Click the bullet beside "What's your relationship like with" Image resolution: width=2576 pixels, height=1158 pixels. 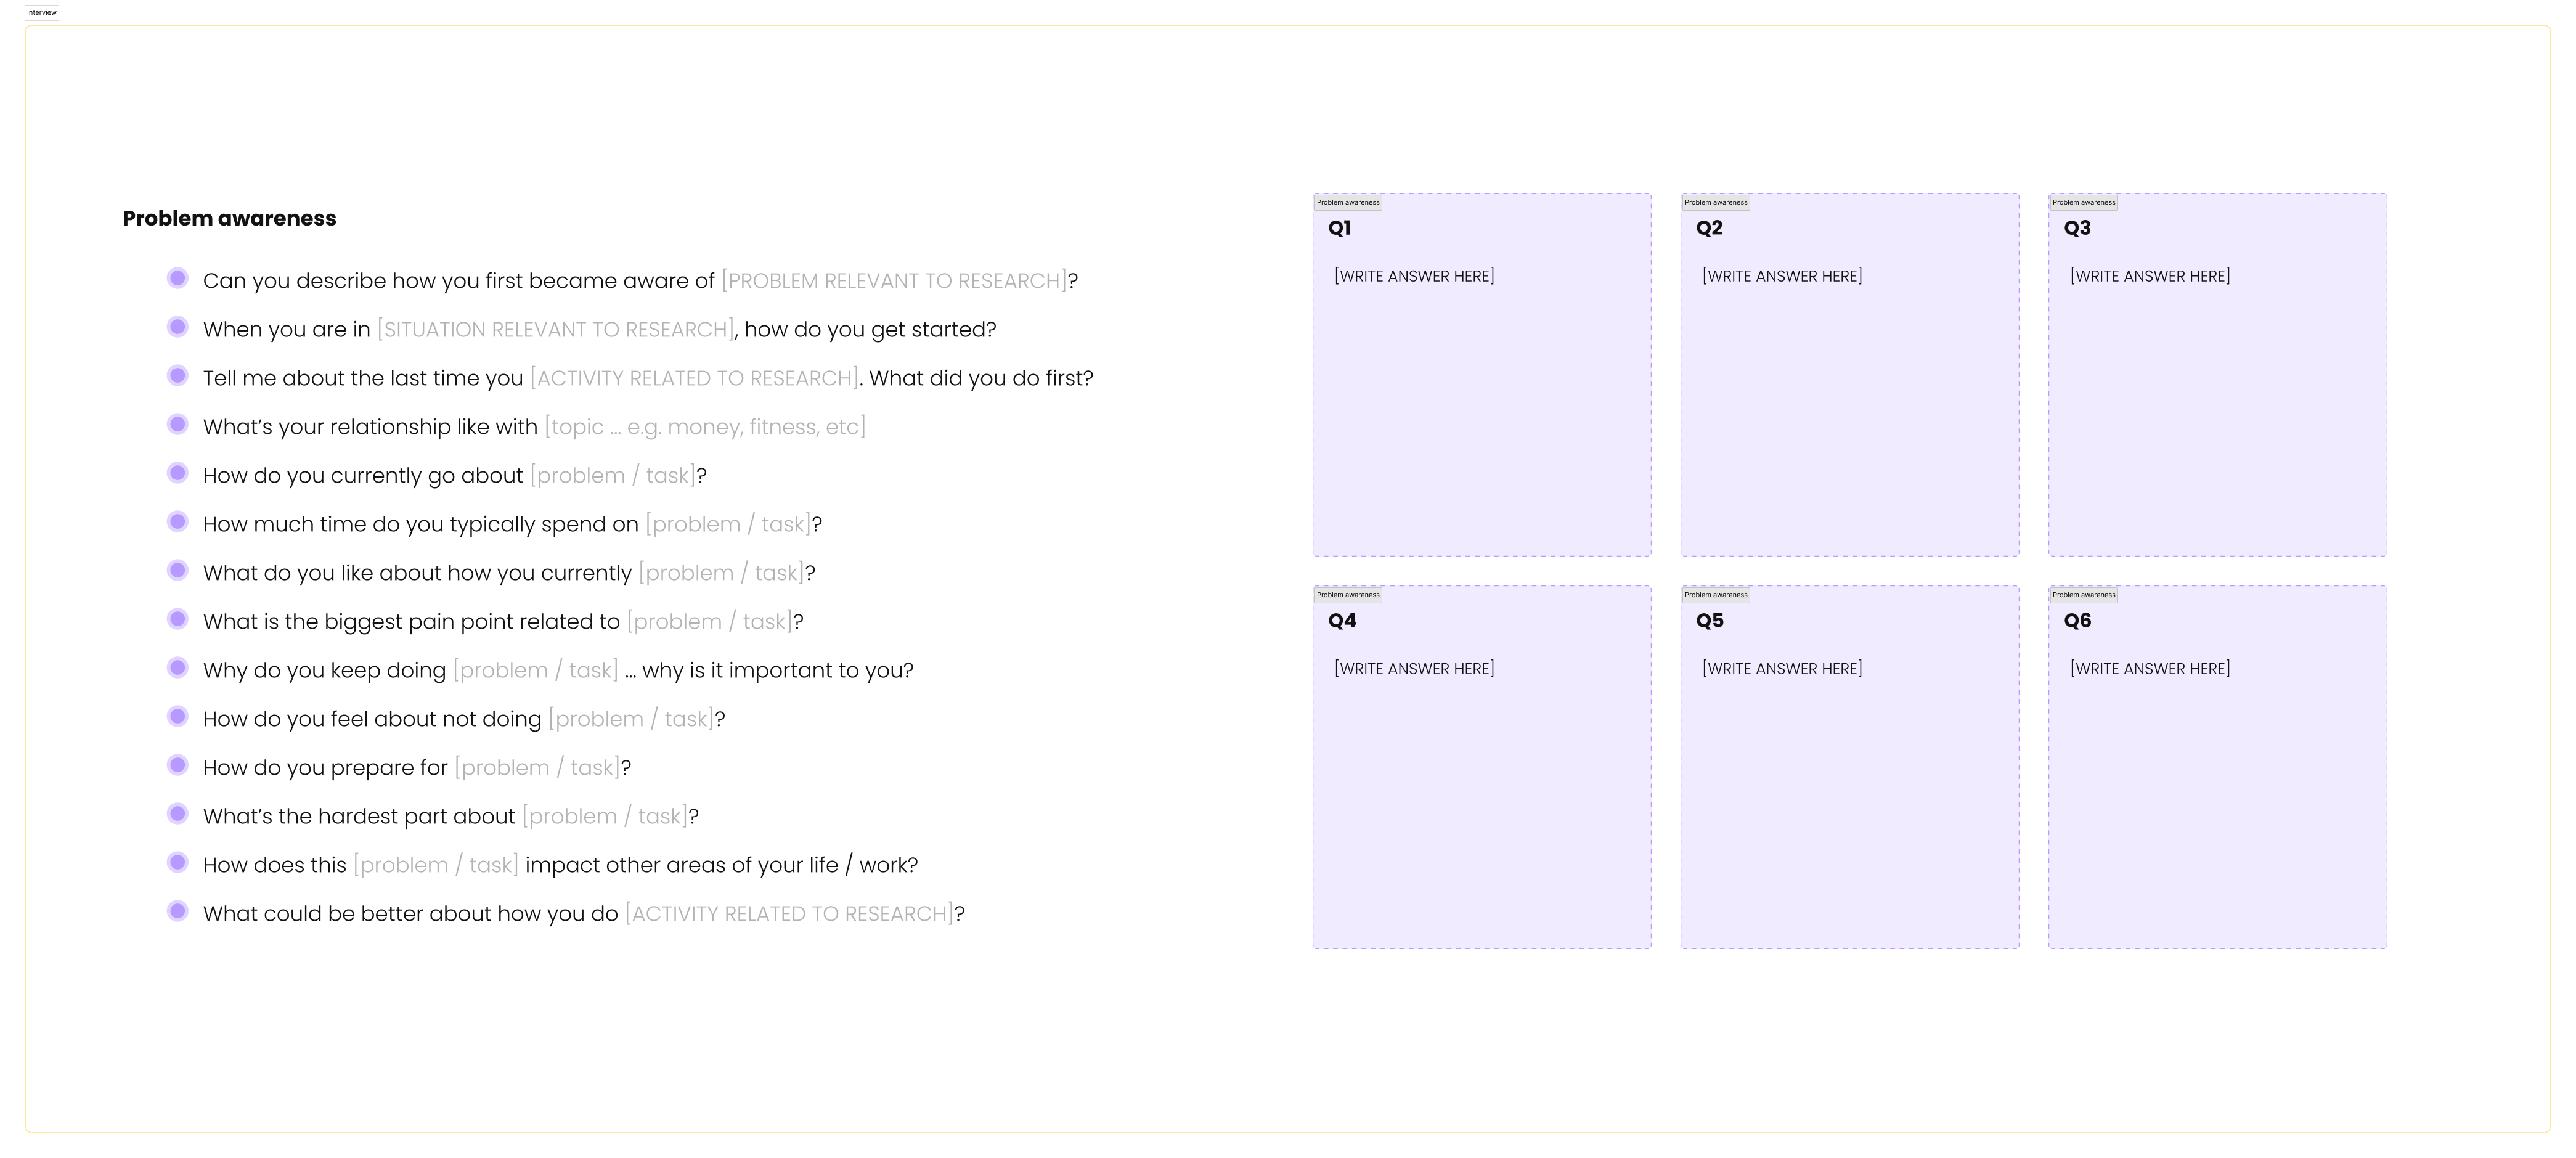coord(178,424)
